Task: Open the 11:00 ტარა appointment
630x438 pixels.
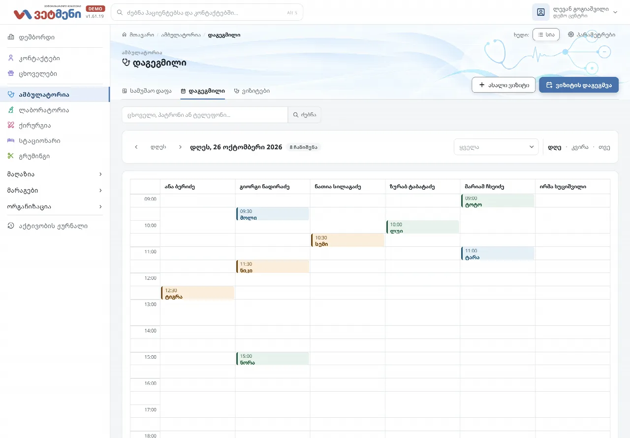Action: click(498, 253)
